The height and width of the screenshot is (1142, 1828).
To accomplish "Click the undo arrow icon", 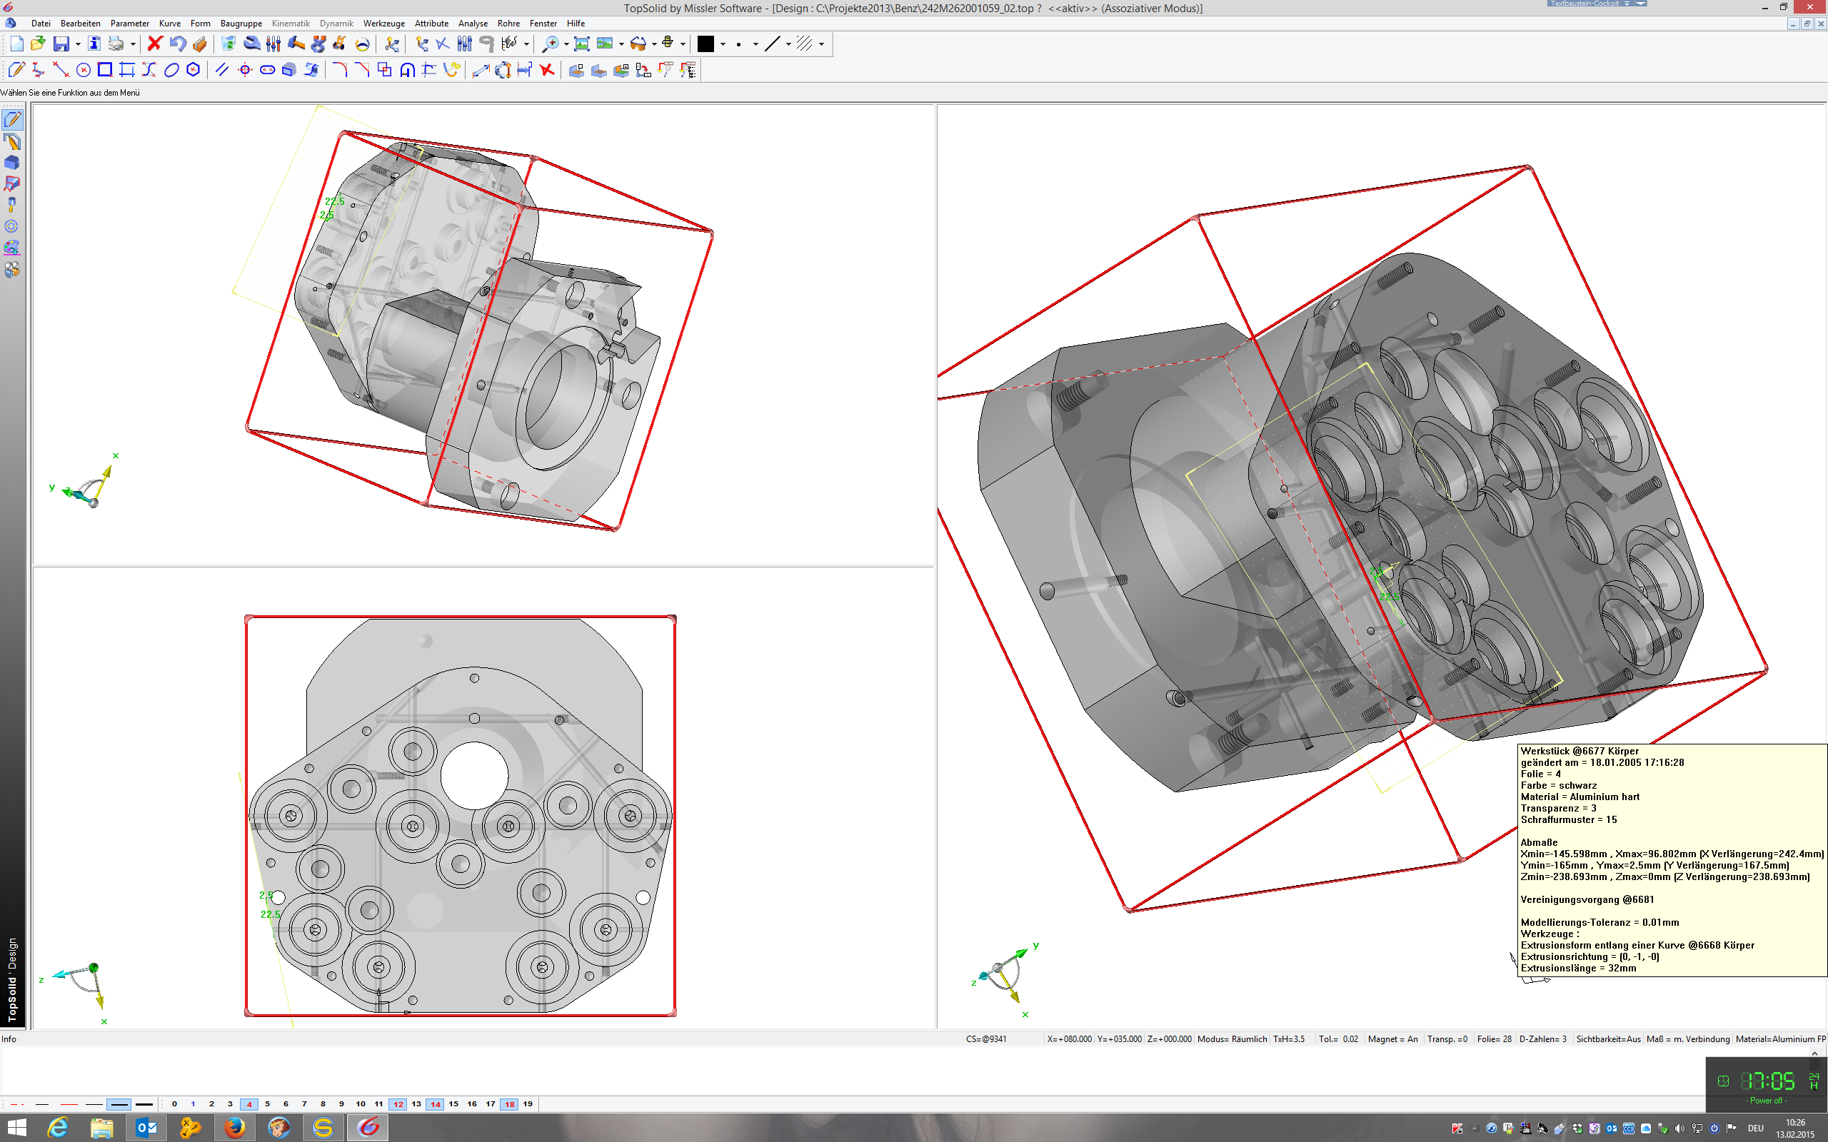I will tap(178, 44).
